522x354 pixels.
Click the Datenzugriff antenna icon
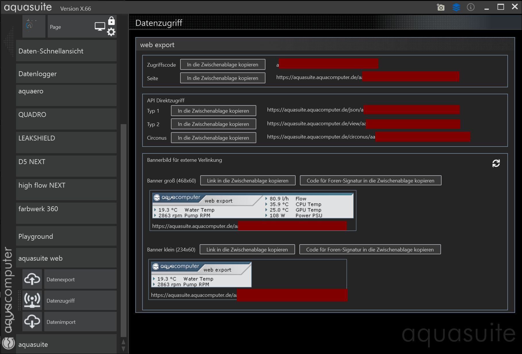tap(32, 300)
